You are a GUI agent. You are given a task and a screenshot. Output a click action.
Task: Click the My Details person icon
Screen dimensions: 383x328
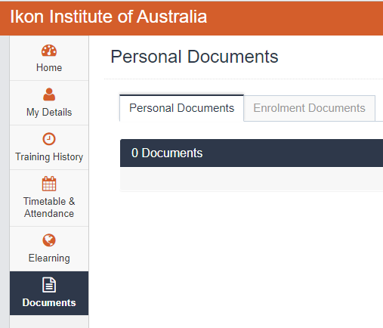(x=49, y=94)
